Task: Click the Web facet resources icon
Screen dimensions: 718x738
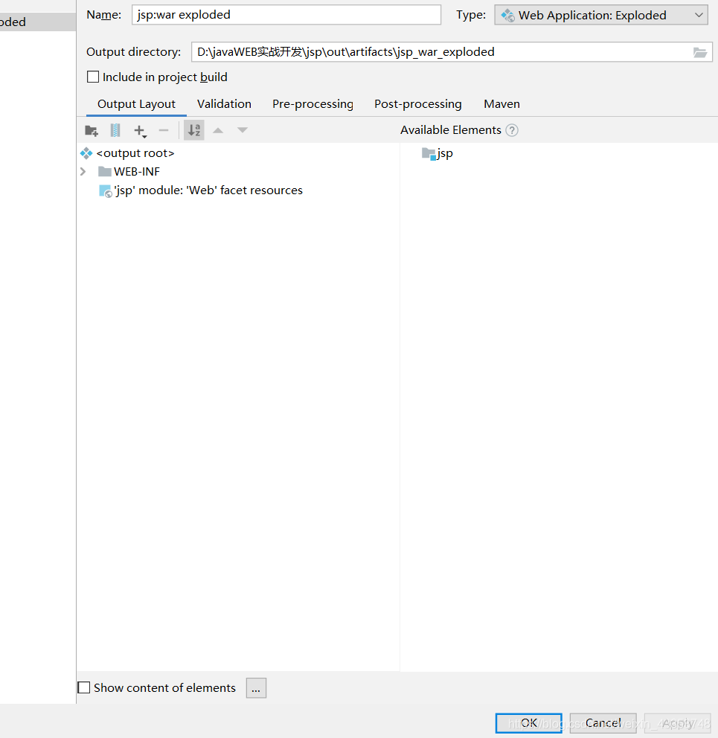Action: pos(106,190)
